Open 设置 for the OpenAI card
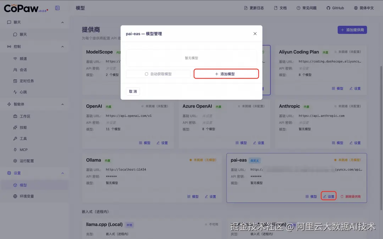Image resolution: width=383 pixels, height=239 pixels. 162,143
